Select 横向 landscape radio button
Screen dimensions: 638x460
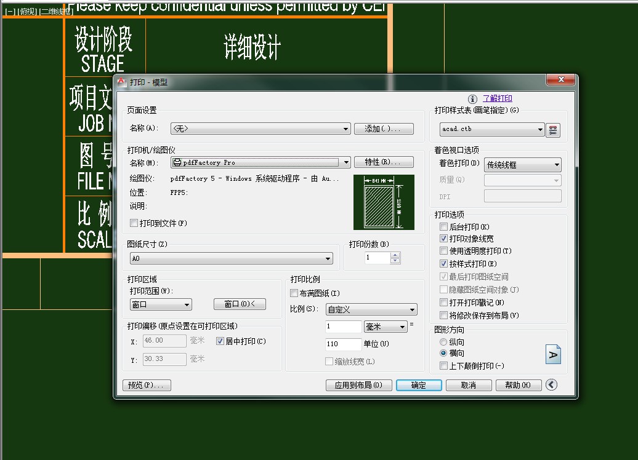click(x=443, y=353)
